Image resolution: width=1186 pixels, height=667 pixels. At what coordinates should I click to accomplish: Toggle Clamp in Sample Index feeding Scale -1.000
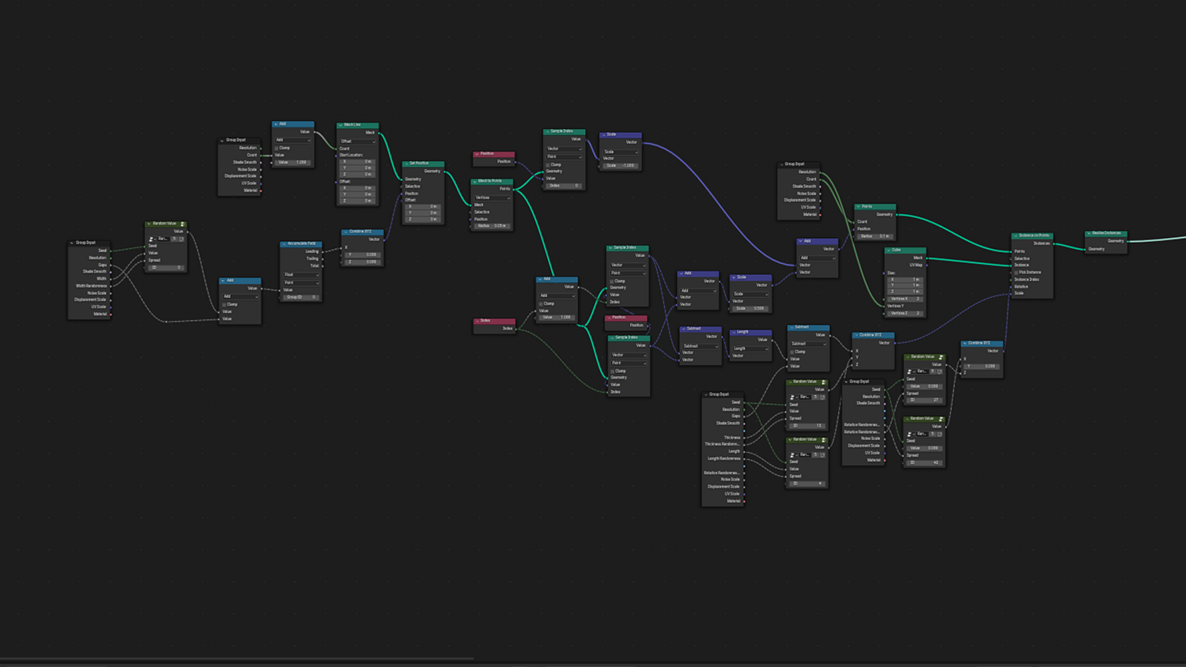tap(549, 164)
